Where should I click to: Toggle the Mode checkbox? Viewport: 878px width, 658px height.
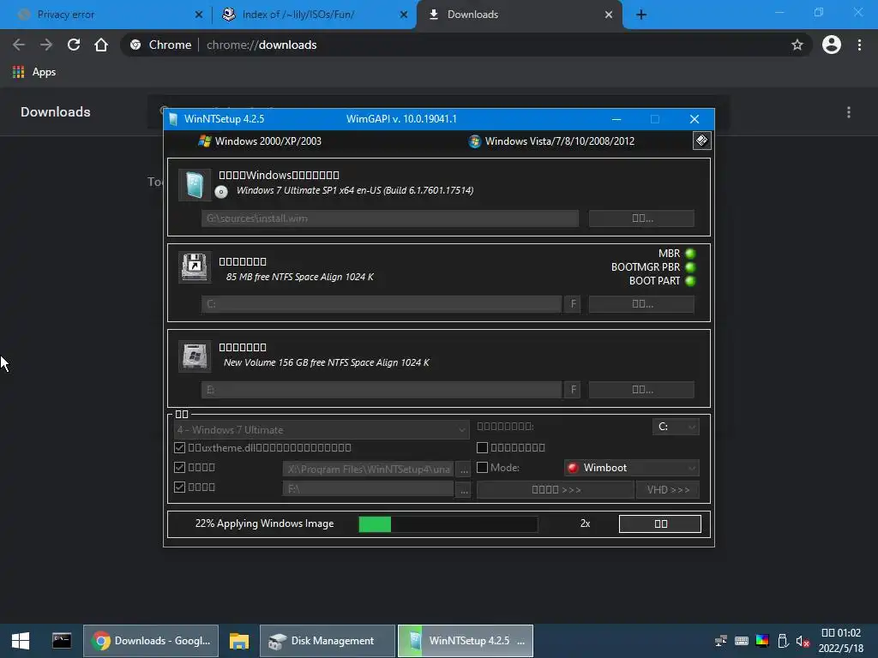point(482,467)
